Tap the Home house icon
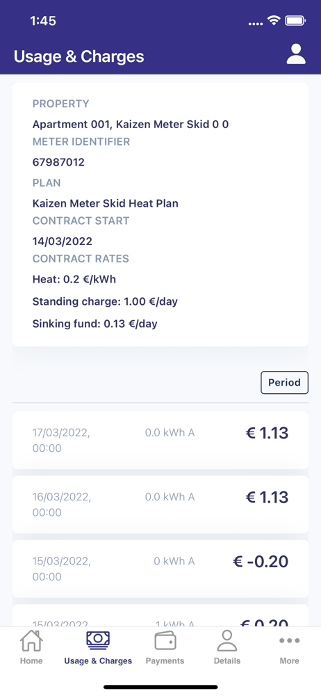The width and height of the screenshot is (321, 696). (x=31, y=641)
